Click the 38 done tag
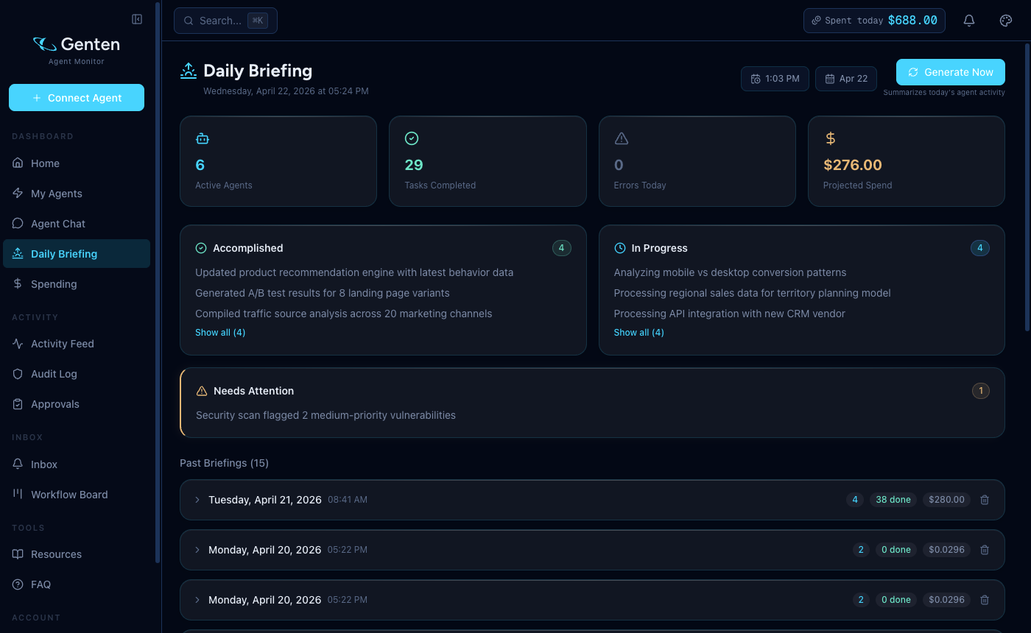The width and height of the screenshot is (1031, 633). click(893, 500)
